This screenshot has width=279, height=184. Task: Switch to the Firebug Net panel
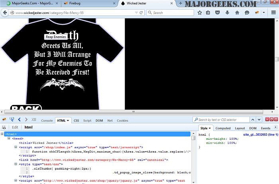pos(110,121)
